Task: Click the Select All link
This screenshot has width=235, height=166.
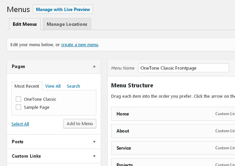Action: (x=20, y=124)
